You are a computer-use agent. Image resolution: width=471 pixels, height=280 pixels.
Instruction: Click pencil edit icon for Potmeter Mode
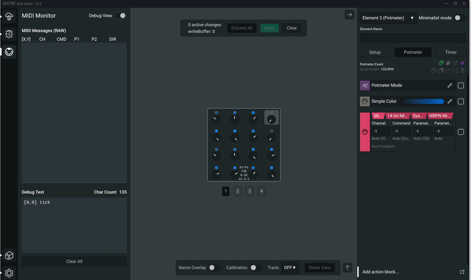pos(449,86)
